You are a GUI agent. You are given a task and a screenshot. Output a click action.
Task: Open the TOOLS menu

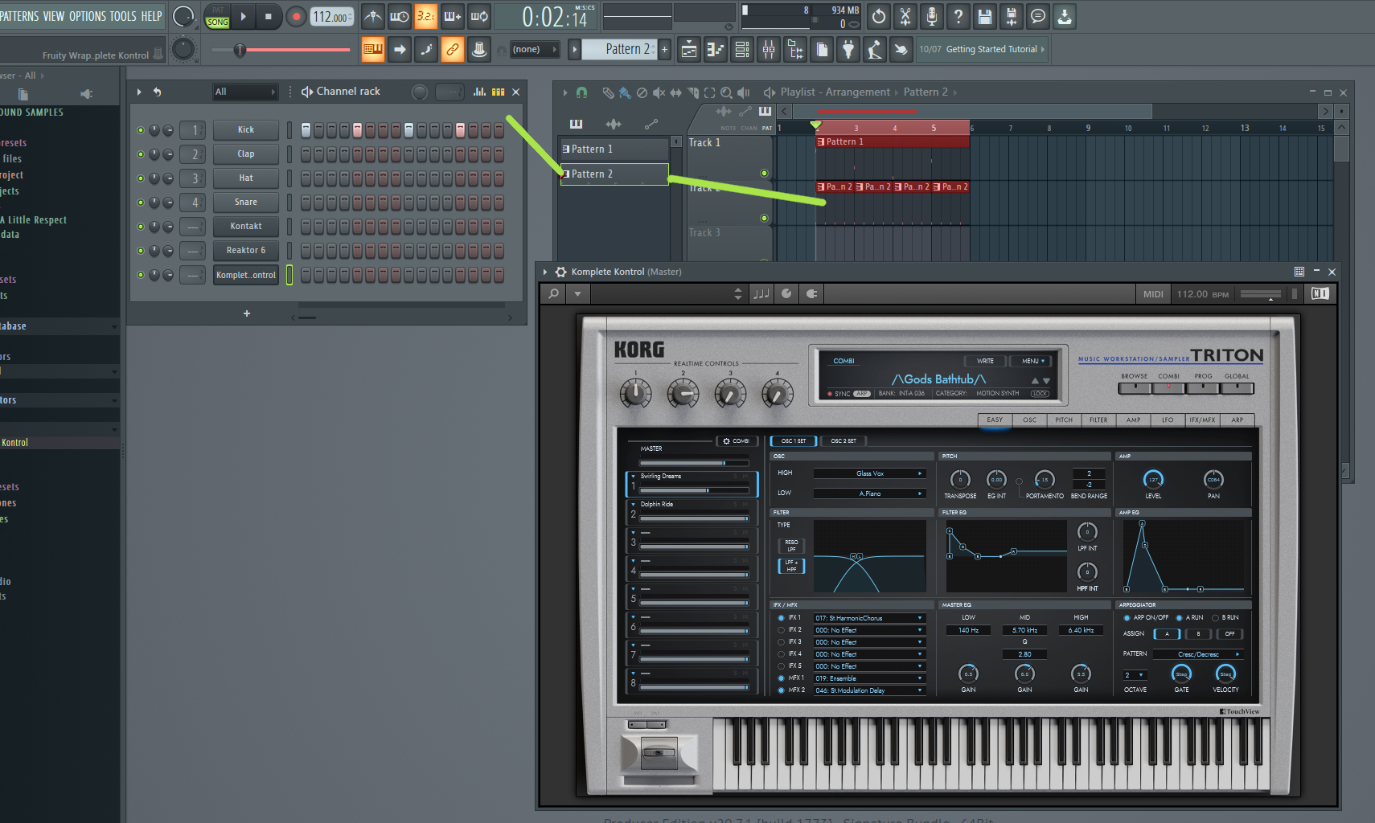(x=123, y=16)
